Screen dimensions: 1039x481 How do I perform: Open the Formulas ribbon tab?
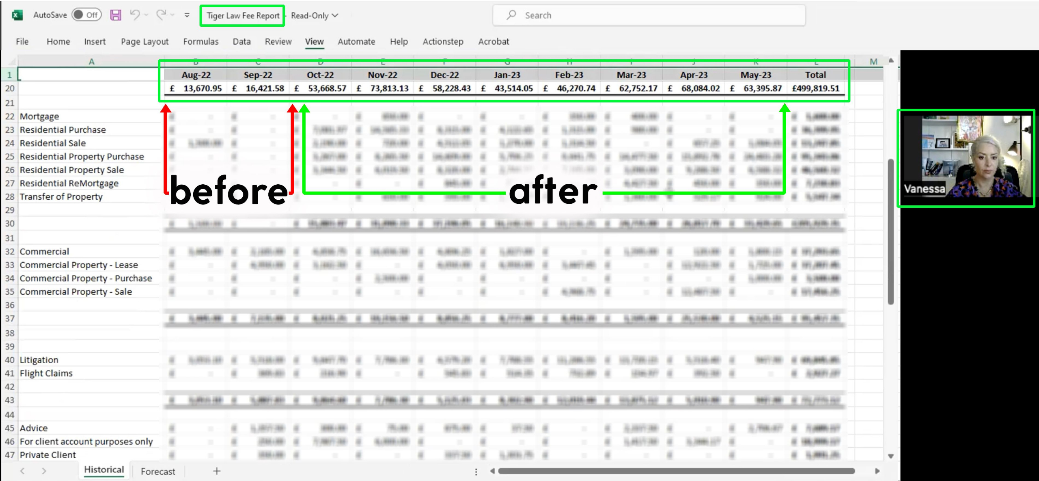(200, 41)
